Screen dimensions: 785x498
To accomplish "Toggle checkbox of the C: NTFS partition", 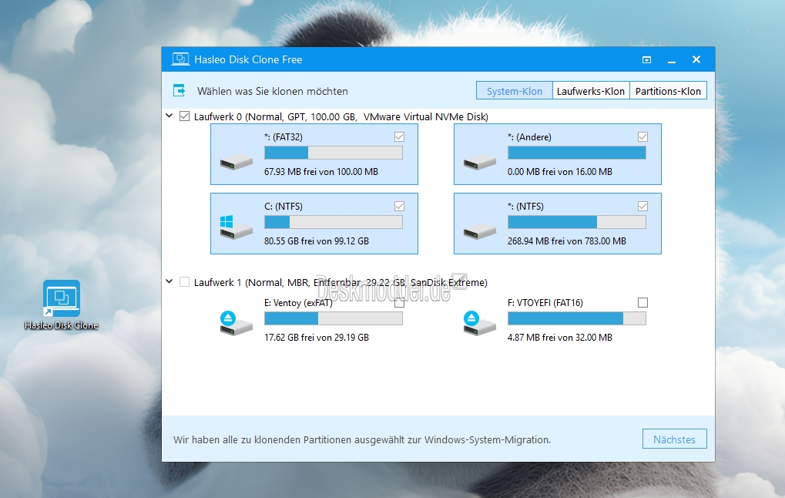I will [x=399, y=206].
